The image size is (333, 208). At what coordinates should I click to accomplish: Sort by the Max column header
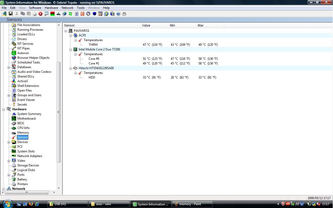click(x=210, y=25)
